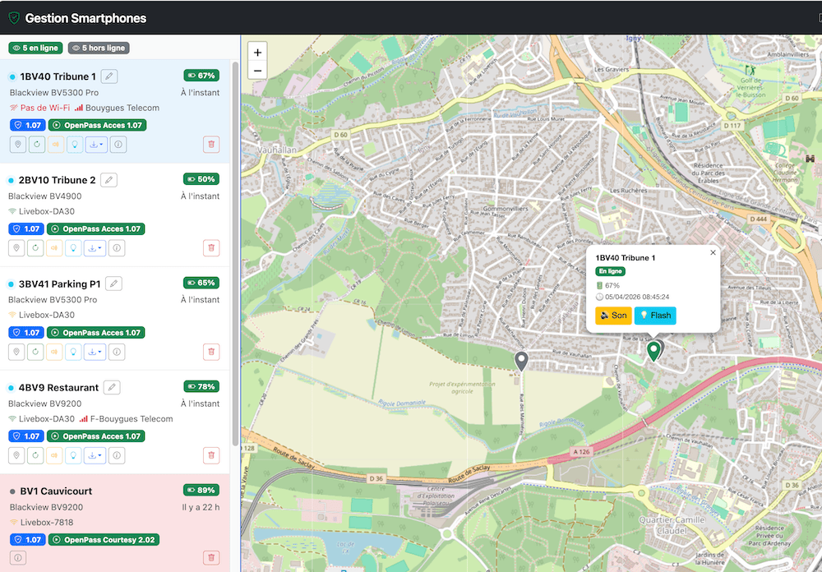Toggle the '5 hors ligne' visibility filter
The width and height of the screenshot is (822, 572).
[99, 48]
